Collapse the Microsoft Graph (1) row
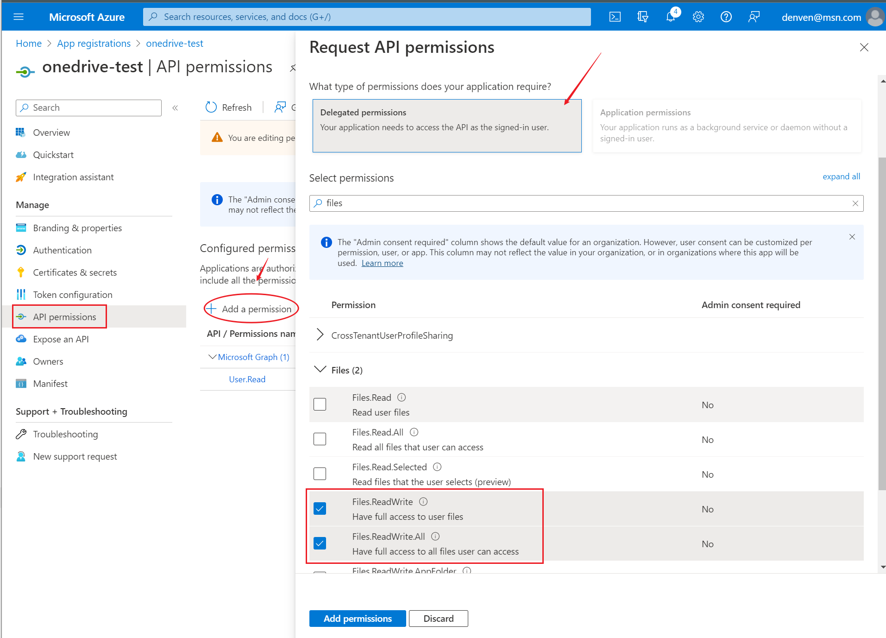886x638 pixels. click(212, 357)
